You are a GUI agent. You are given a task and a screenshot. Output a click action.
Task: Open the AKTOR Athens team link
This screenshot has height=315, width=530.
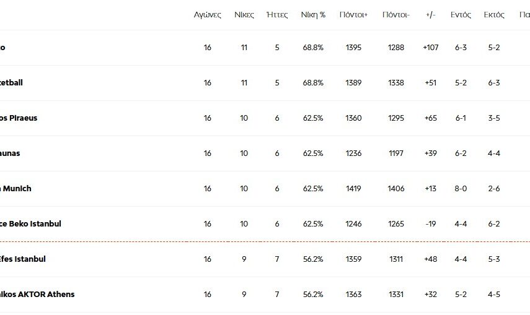click(x=37, y=295)
